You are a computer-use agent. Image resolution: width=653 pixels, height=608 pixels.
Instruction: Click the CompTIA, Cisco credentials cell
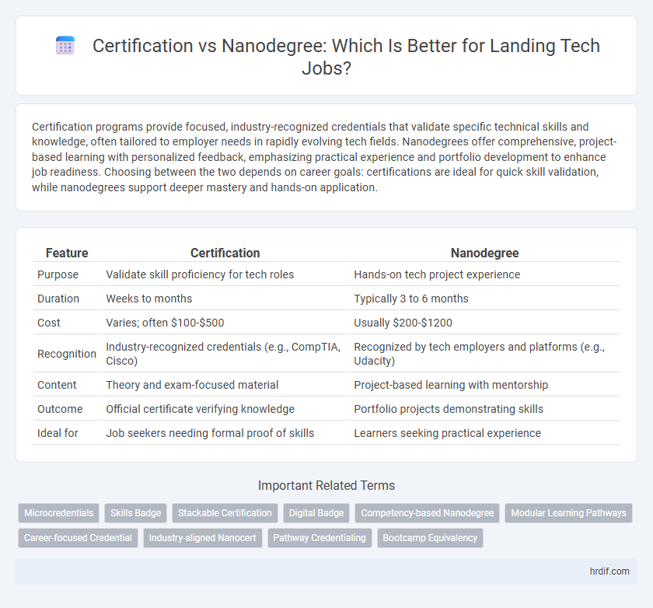coord(225,354)
